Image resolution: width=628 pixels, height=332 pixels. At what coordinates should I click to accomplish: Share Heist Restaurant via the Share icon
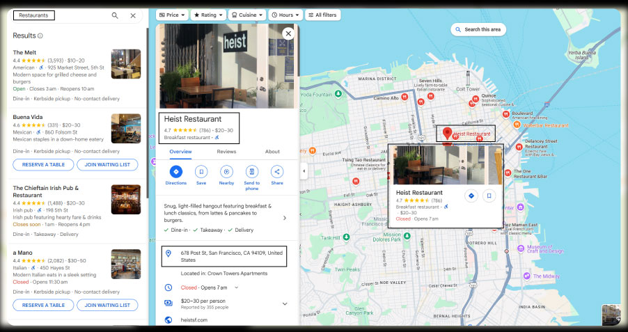[x=276, y=172]
